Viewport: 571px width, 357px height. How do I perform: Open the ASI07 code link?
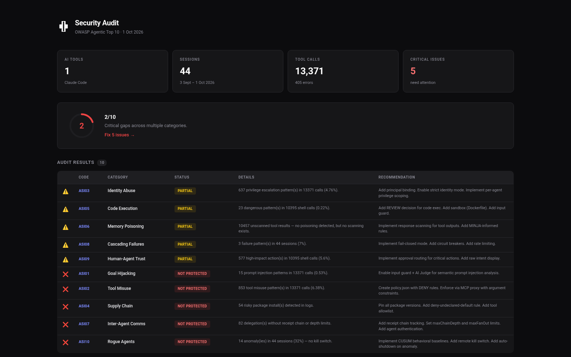(x=84, y=324)
